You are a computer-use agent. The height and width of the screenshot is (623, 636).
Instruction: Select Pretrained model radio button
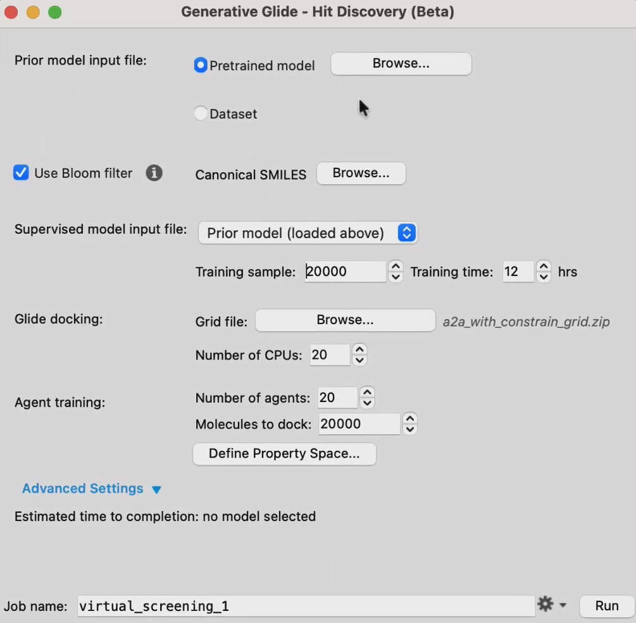pyautogui.click(x=201, y=65)
